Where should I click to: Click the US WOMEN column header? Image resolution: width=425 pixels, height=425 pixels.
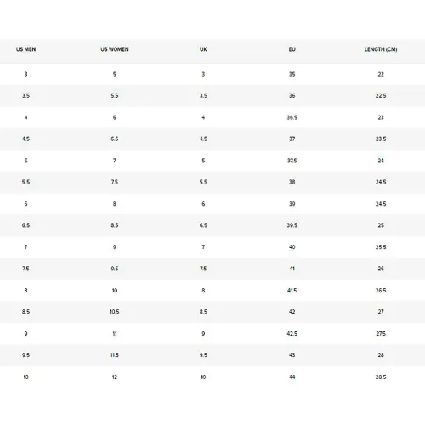click(x=115, y=49)
